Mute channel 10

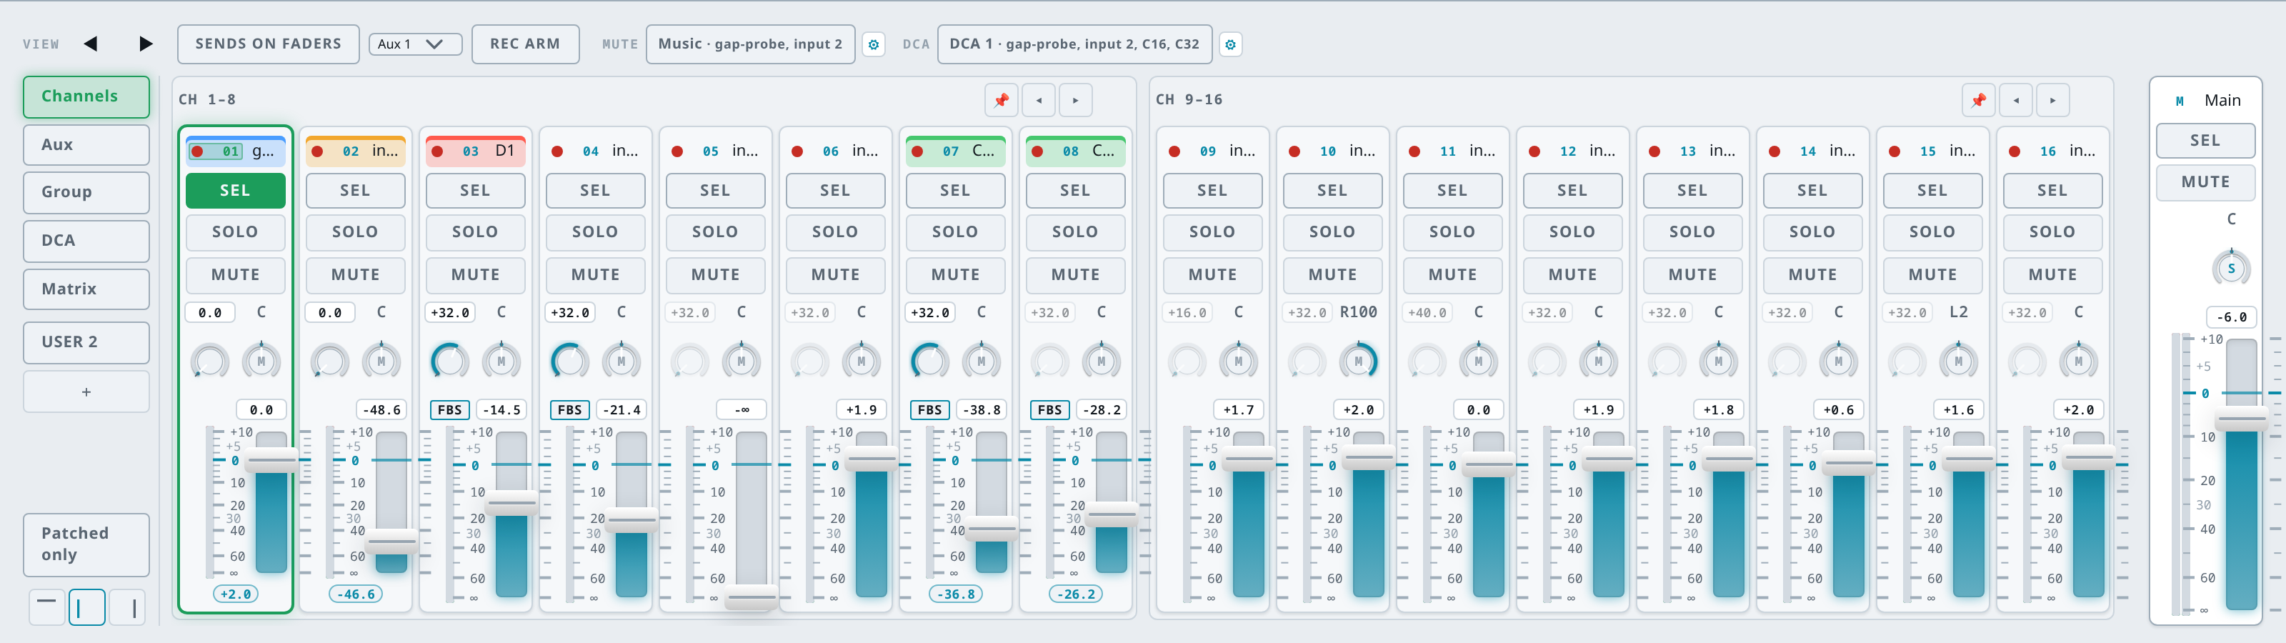[1332, 275]
